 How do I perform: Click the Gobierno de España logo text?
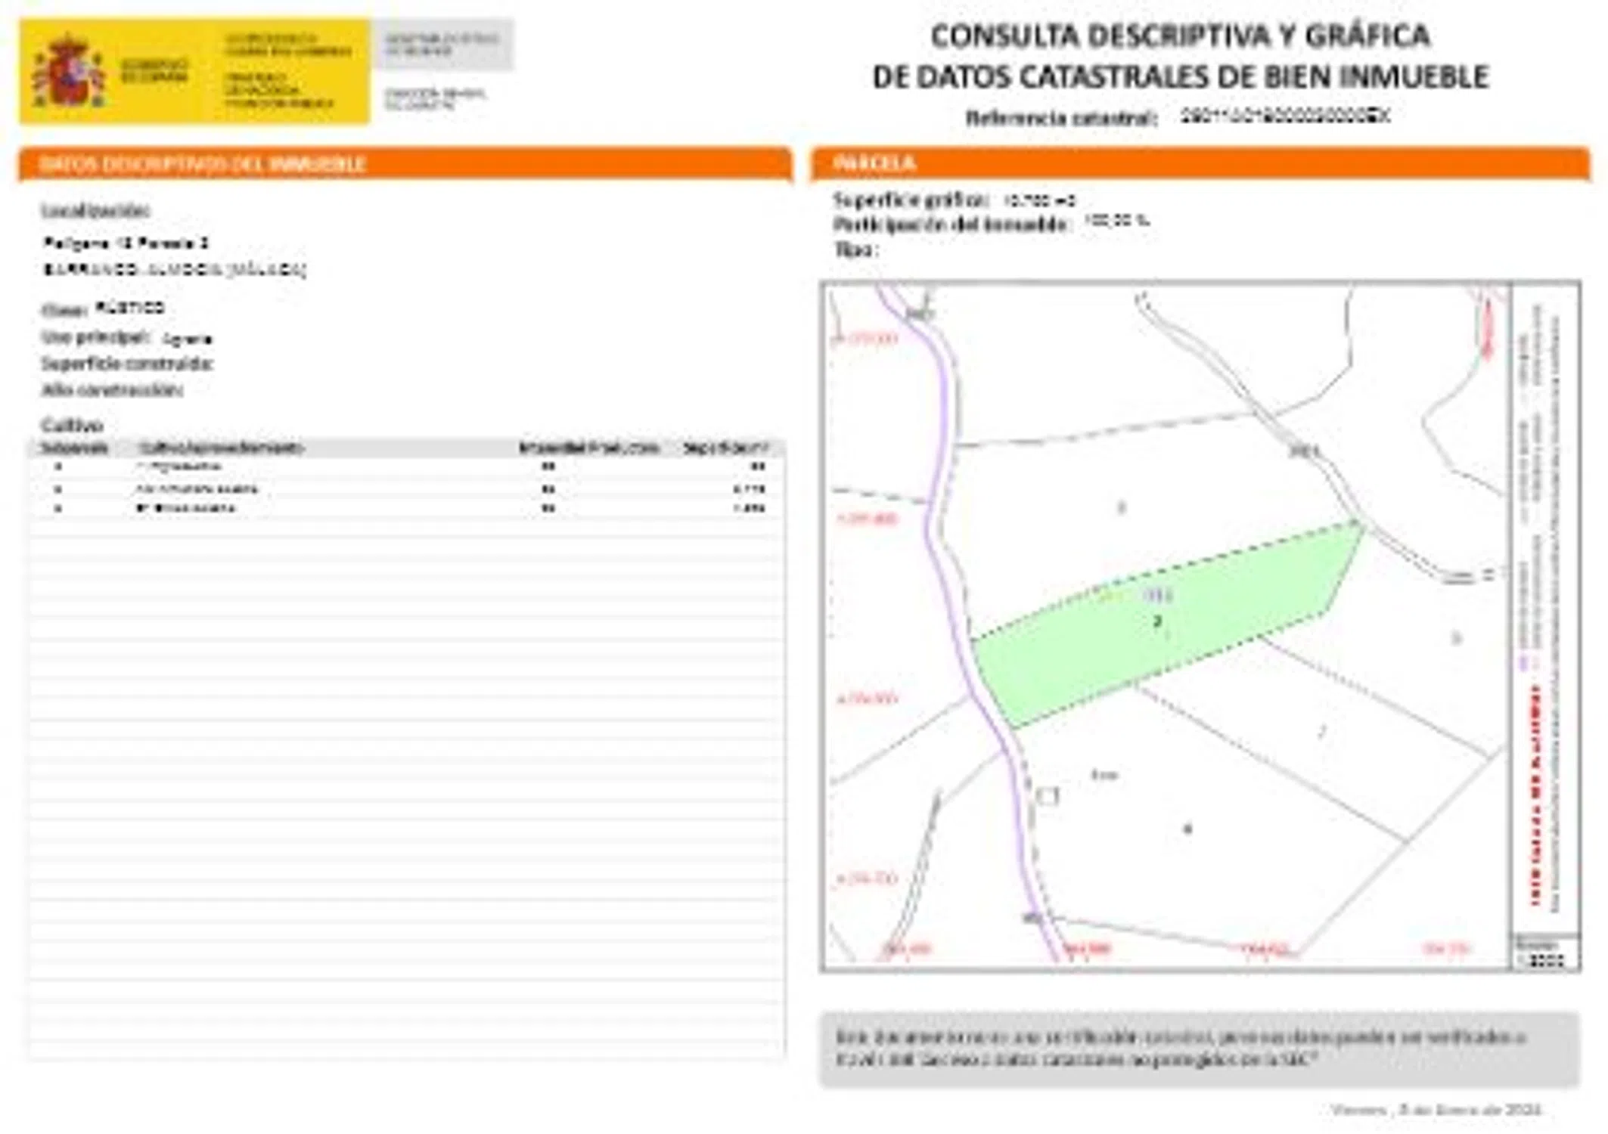click(154, 71)
